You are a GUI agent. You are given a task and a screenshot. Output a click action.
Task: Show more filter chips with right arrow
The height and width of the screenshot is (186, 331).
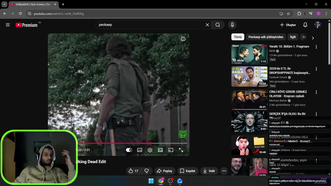tap(313, 38)
